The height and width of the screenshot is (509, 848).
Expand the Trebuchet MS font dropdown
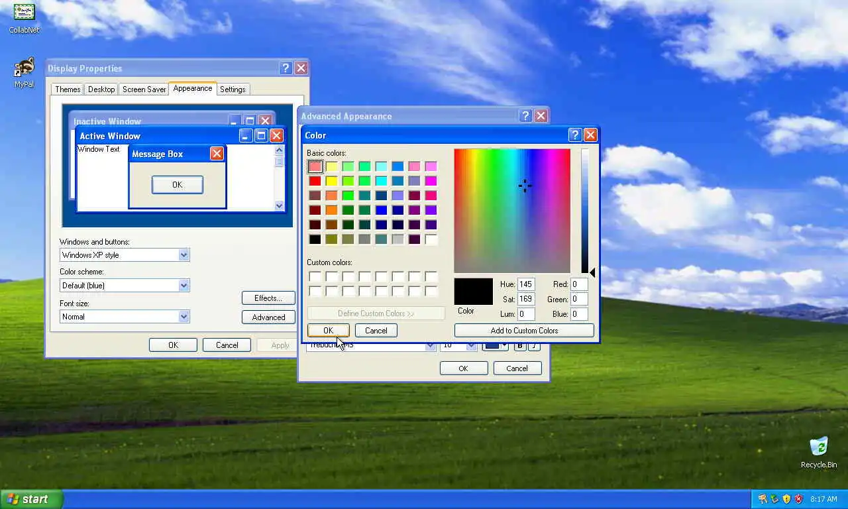point(430,346)
